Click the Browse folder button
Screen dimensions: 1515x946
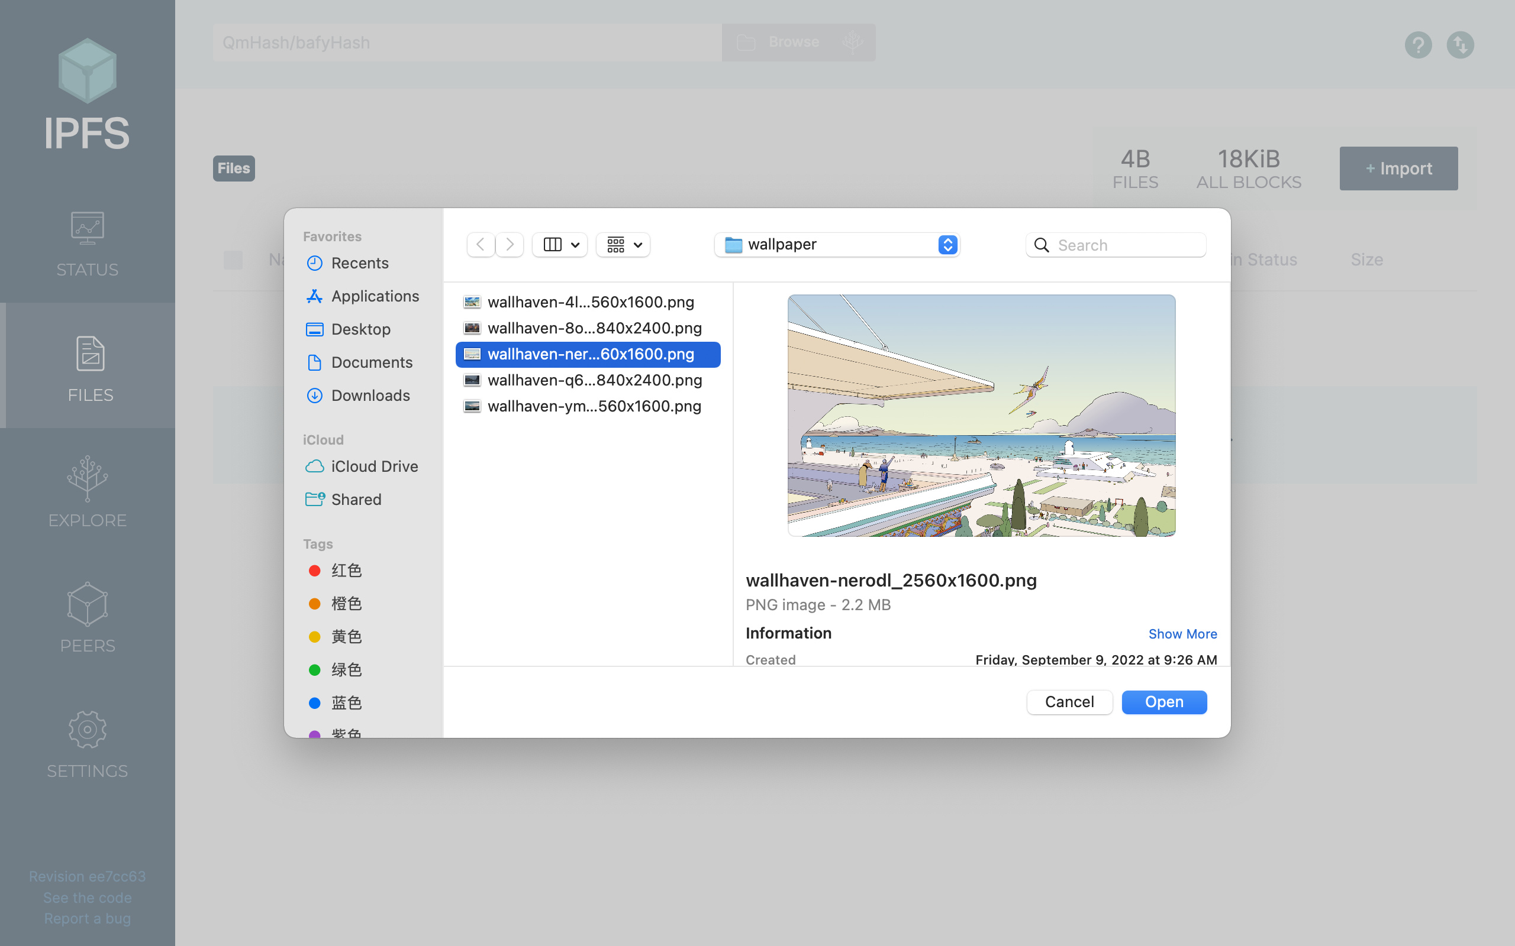(778, 42)
